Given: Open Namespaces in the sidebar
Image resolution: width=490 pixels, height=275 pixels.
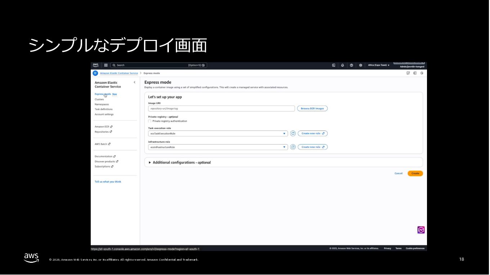Looking at the screenshot, I should [x=102, y=104].
